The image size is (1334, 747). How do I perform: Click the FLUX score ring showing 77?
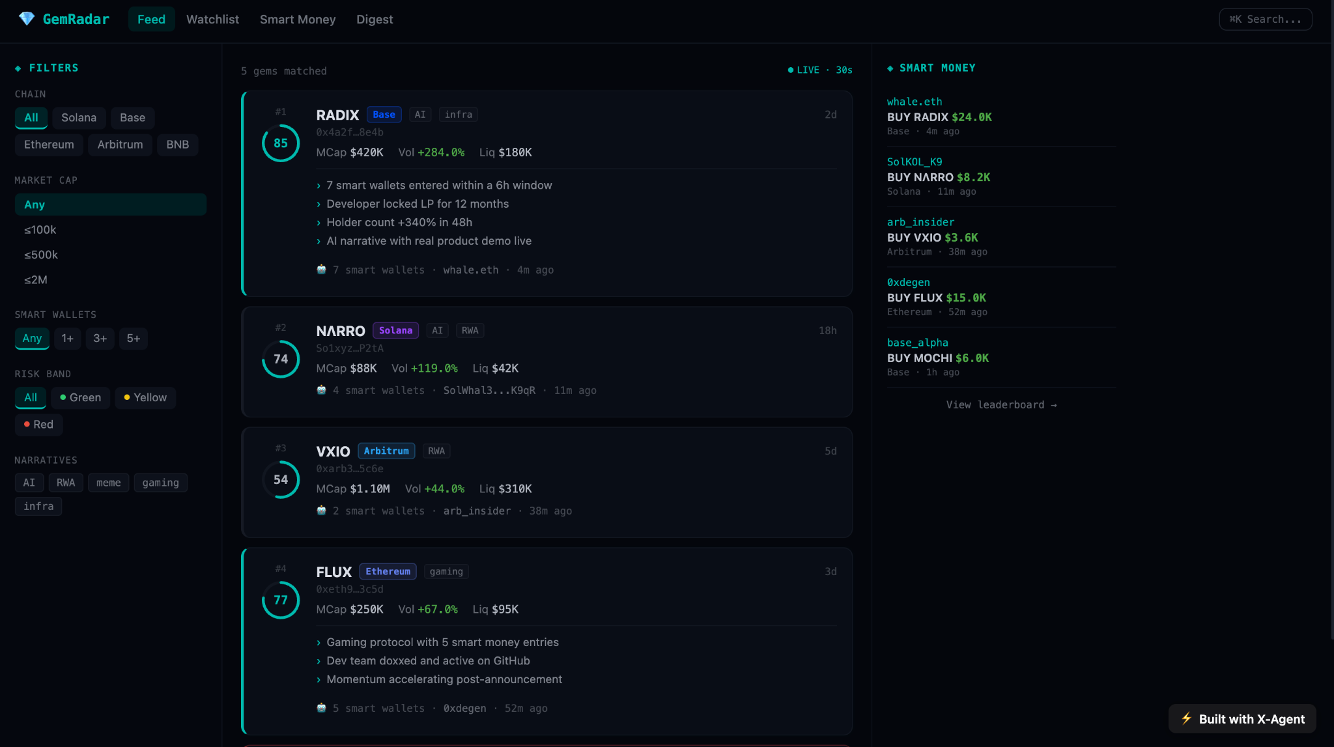point(281,600)
